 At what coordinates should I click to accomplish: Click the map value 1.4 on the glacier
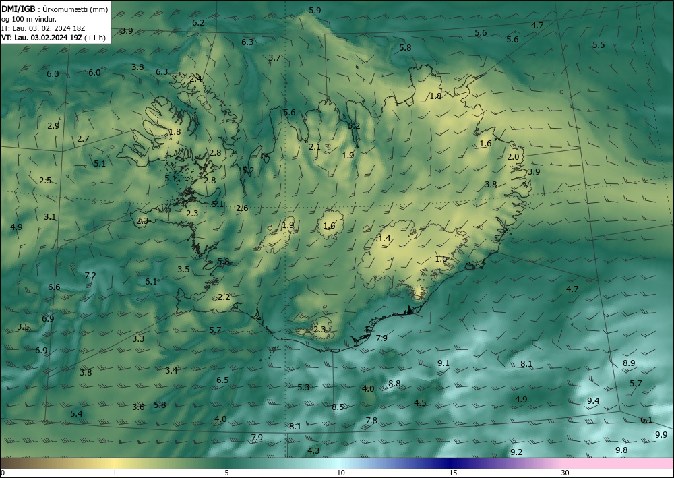click(x=384, y=238)
